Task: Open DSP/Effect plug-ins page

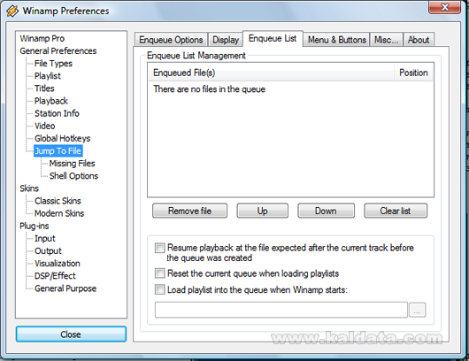Action: (55, 276)
